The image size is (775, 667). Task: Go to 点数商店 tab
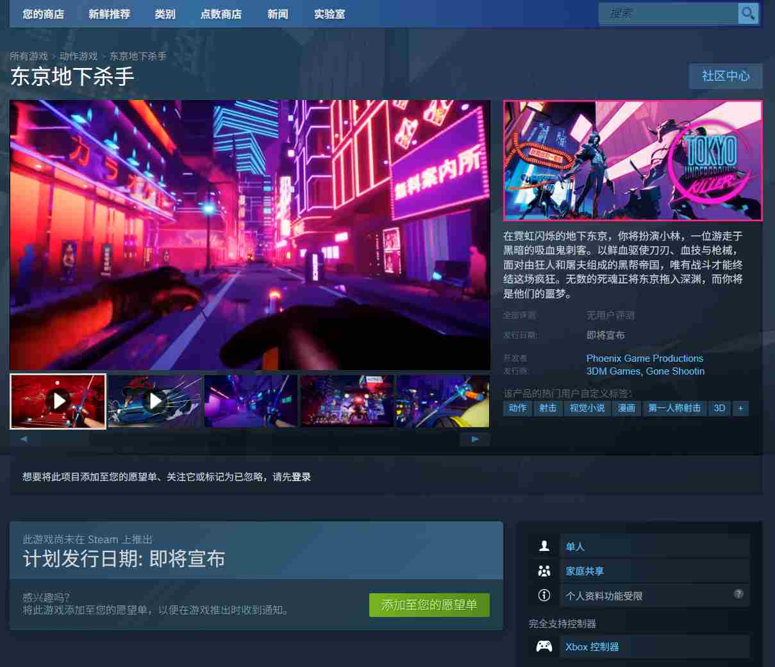coord(221,14)
